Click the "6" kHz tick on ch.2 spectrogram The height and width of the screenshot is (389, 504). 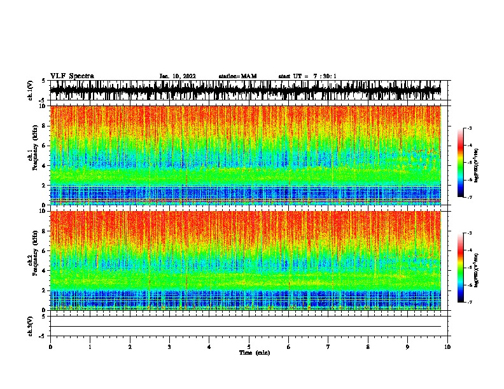point(45,251)
